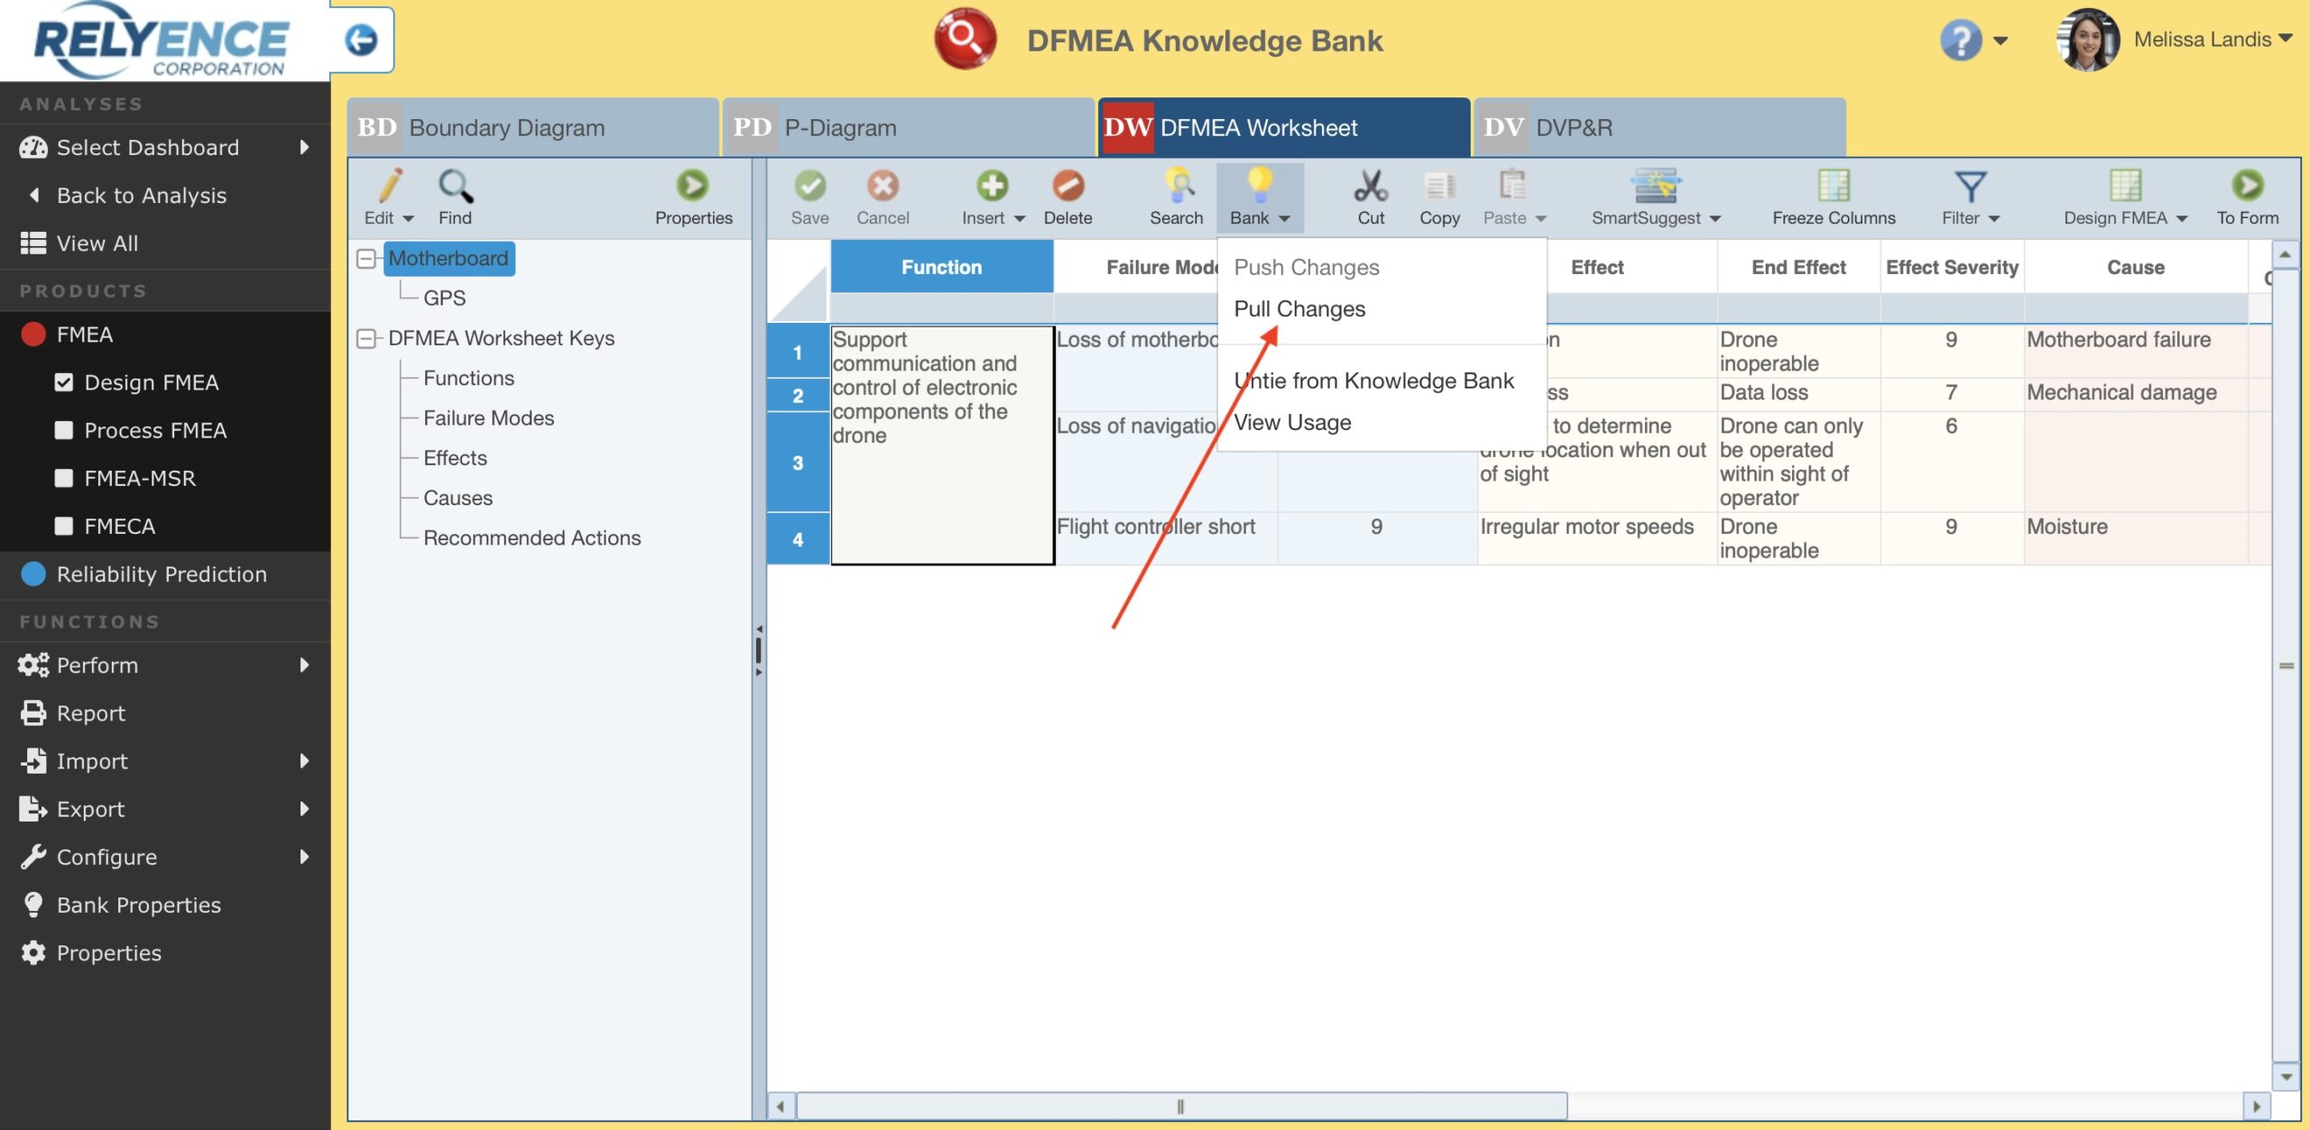2310x1130 pixels.
Task: Switch to DVP&R tab
Action: click(x=1659, y=127)
